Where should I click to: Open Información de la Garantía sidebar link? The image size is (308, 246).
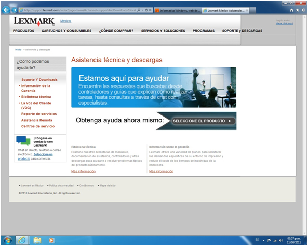(x=35, y=88)
